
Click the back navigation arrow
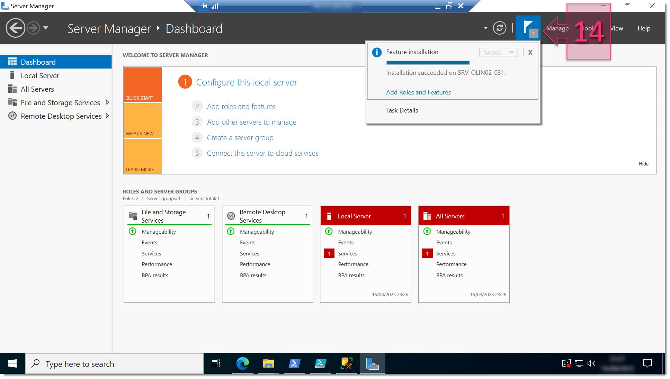(15, 28)
